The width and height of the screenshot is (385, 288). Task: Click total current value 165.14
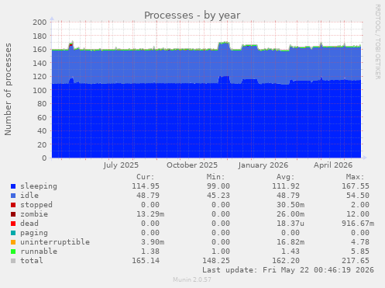click(x=146, y=261)
